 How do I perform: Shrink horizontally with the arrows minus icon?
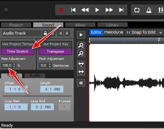[81, 72]
